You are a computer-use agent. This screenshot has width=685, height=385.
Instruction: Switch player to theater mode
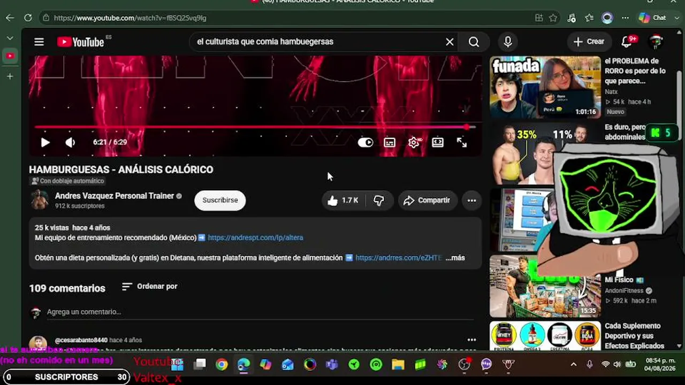tap(438, 142)
